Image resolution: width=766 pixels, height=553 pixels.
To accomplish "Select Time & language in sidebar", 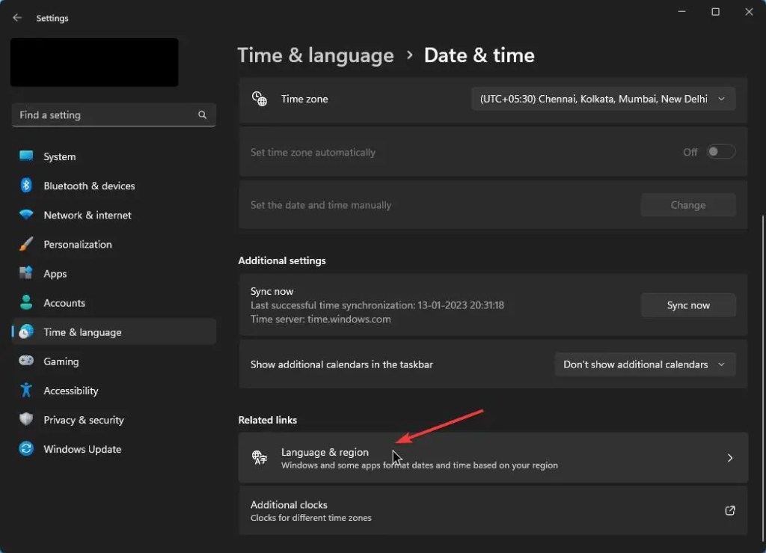I will click(114, 332).
